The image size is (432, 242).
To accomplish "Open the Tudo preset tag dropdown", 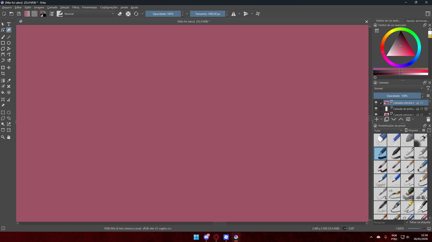I will (388, 131).
